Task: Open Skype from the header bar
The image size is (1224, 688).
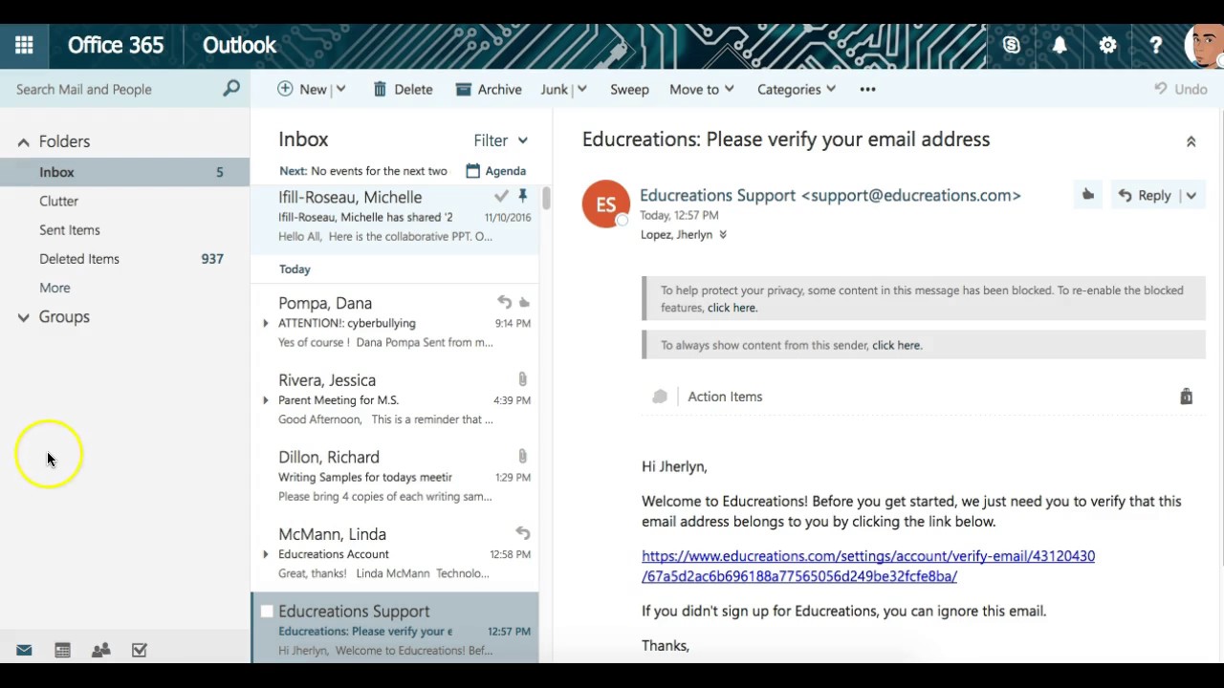Action: click(x=1011, y=45)
